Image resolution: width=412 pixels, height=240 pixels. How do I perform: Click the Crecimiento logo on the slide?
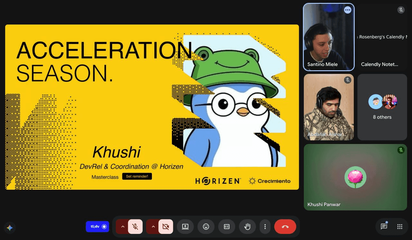(269, 181)
